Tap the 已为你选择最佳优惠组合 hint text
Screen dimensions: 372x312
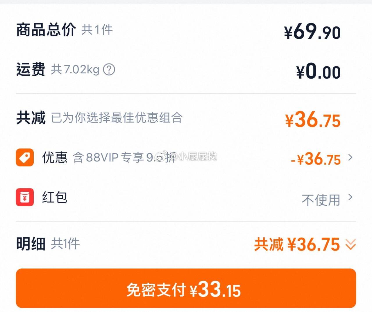117,118
